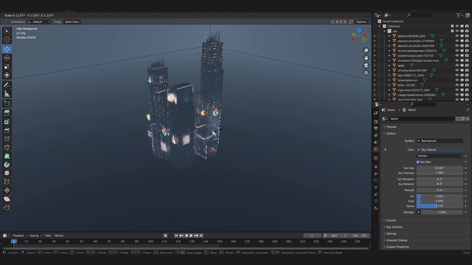Toggle the Sun Disc checkbox
Viewport: 472px width, 265px height.
click(418, 162)
